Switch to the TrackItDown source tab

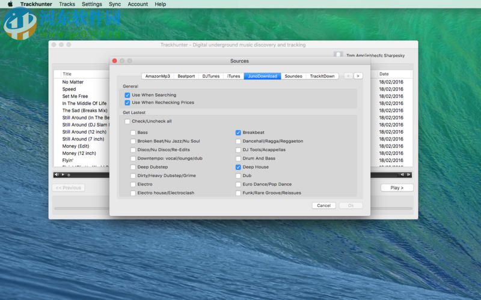(322, 76)
